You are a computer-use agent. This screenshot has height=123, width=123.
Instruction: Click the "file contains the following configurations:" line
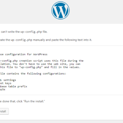33,73
